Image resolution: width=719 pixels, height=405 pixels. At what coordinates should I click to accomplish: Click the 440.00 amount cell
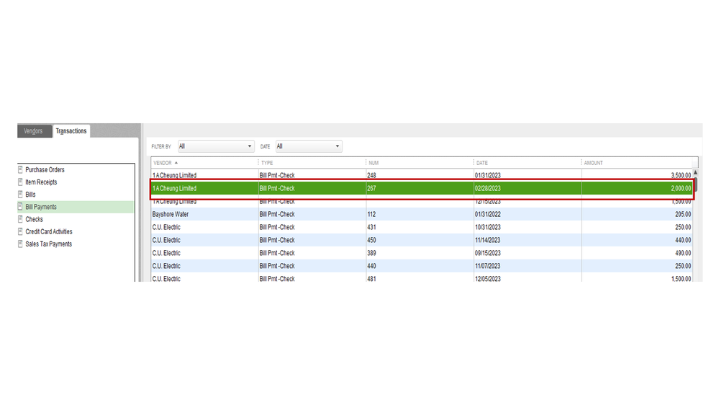click(683, 240)
